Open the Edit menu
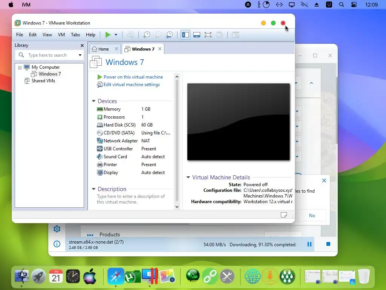The width and height of the screenshot is (386, 290). click(x=33, y=35)
